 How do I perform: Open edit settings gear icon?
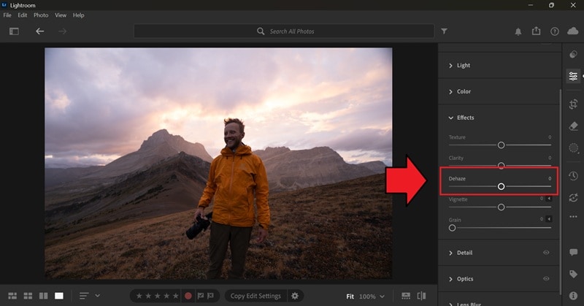click(295, 296)
